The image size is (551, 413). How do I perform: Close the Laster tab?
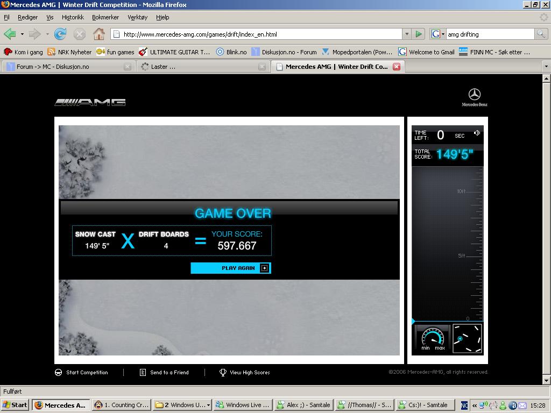(x=262, y=66)
